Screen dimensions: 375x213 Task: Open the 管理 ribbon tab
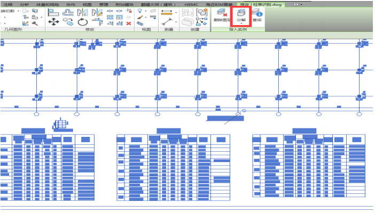[x=104, y=5]
